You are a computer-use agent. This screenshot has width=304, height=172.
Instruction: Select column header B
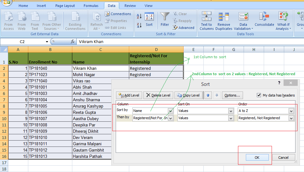50,49
